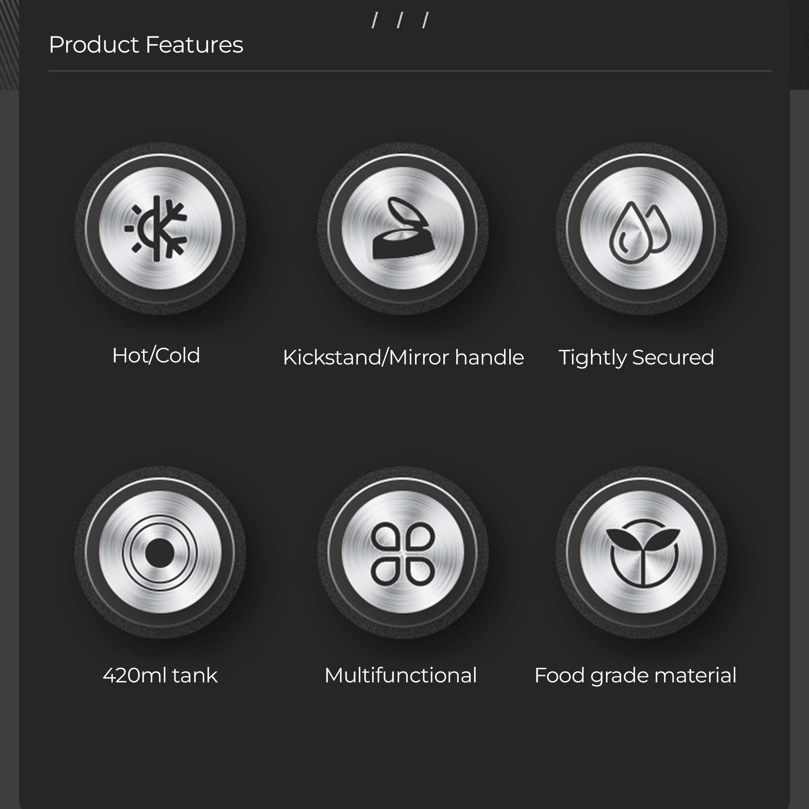
Task: Click the water droplets Tightly Secured icon
Action: (x=640, y=233)
